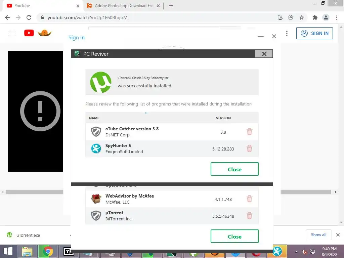Delete the µTorrent BitTorrent Inc. entry via trash icon

tap(249, 216)
